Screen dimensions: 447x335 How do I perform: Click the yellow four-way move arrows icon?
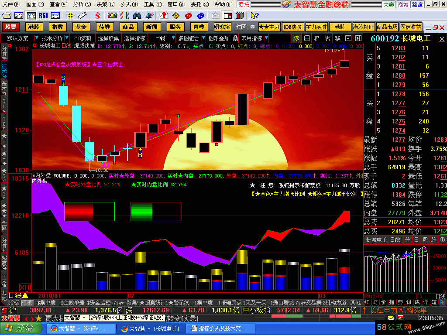click(70, 15)
